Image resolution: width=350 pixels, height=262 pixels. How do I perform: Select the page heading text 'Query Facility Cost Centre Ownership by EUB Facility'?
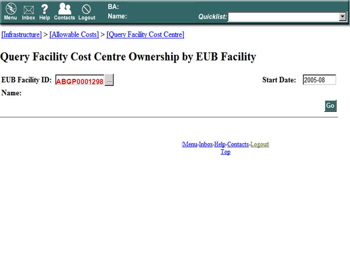(128, 57)
